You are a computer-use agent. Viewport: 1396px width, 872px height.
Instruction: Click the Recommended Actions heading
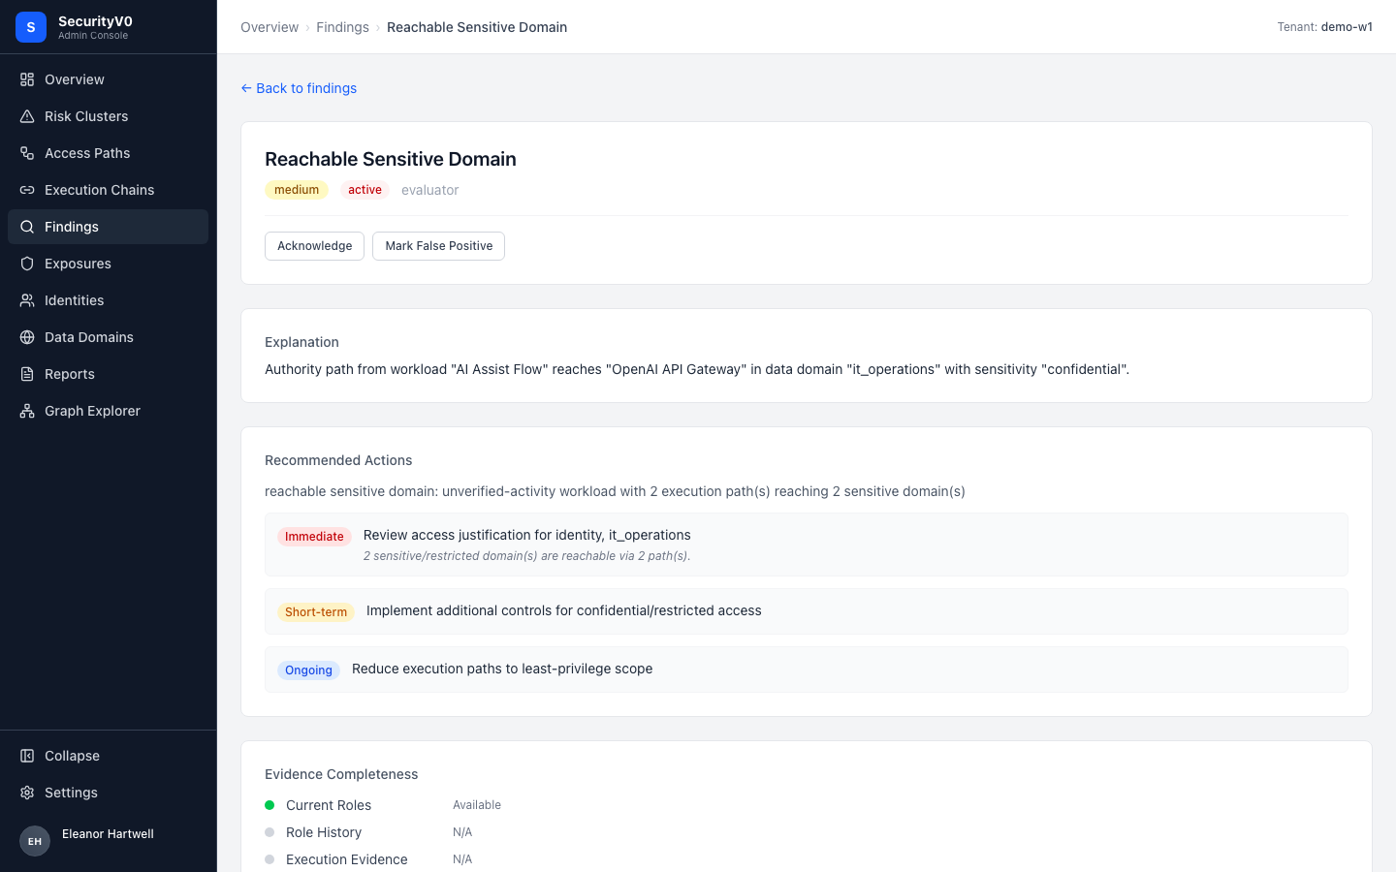pos(338,460)
